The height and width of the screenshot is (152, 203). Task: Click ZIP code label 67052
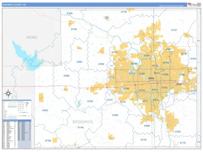90,101
